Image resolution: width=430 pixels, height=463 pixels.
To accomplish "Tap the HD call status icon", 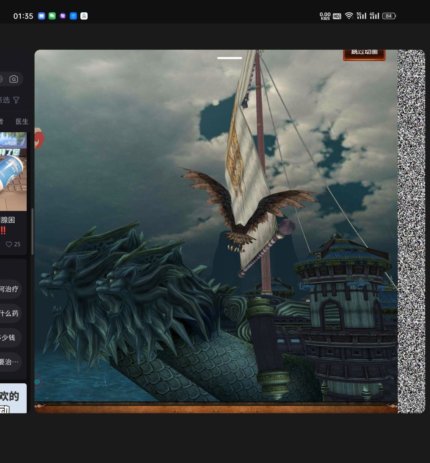I will pyautogui.click(x=337, y=16).
